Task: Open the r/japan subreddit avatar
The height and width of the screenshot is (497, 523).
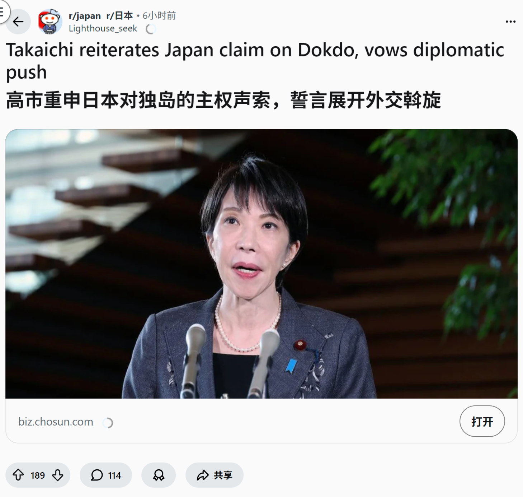Action: coord(50,22)
